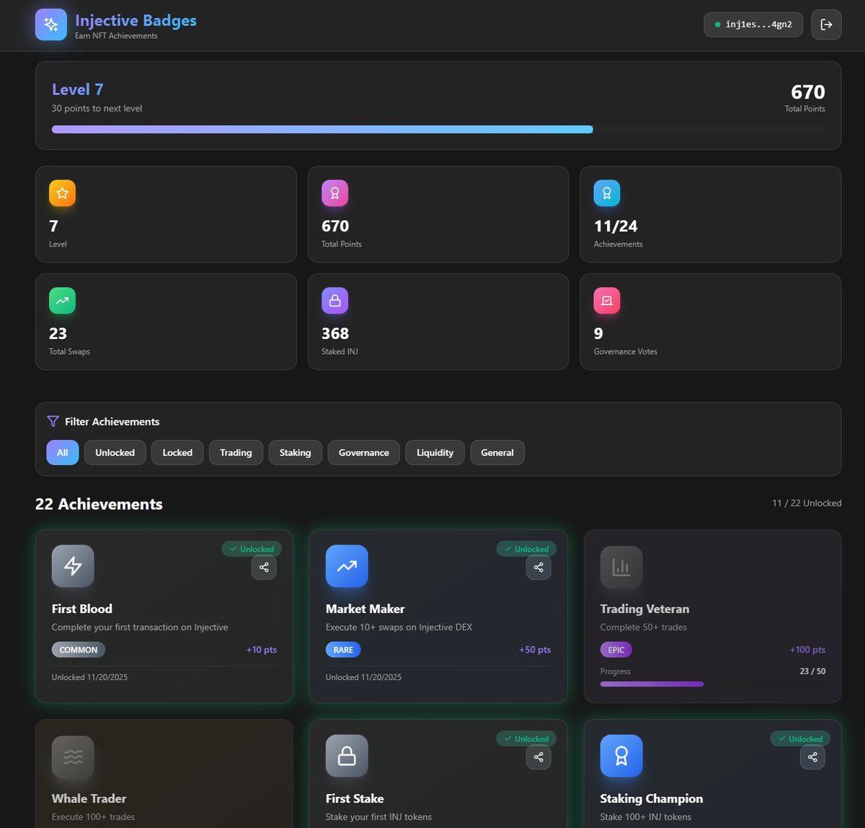This screenshot has height=828, width=865.
Task: Click the '11 / 22 Unlocked' counter
Action: [x=807, y=503]
